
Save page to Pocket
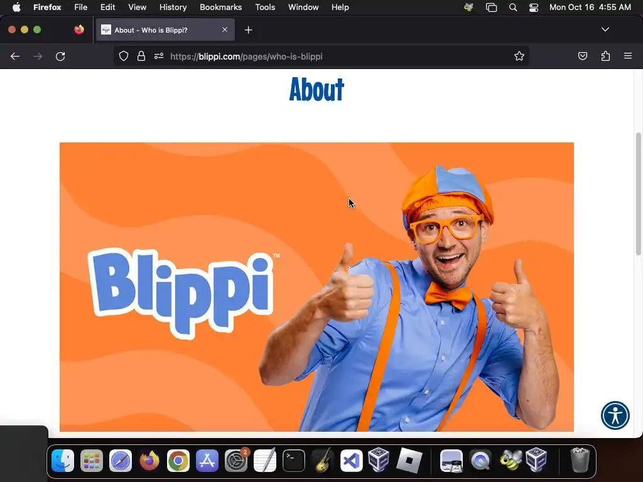582,56
